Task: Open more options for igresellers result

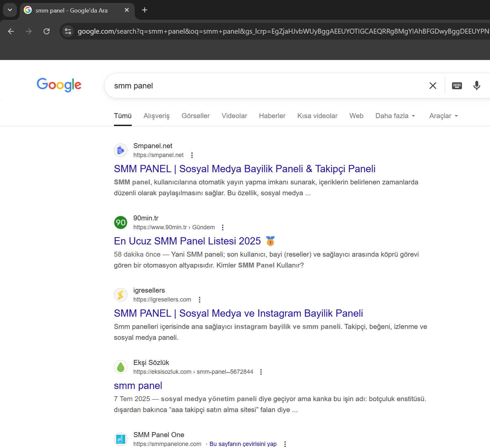Action: [199, 300]
